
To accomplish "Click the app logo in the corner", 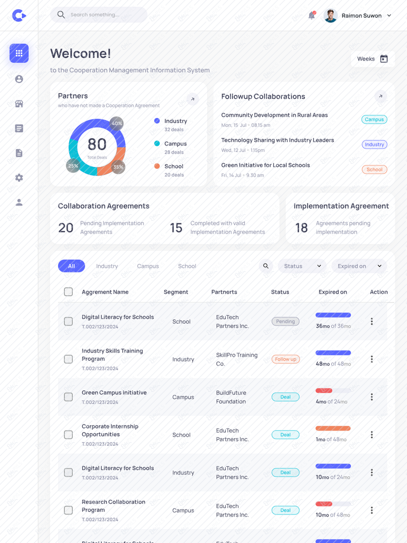I will tap(19, 15).
